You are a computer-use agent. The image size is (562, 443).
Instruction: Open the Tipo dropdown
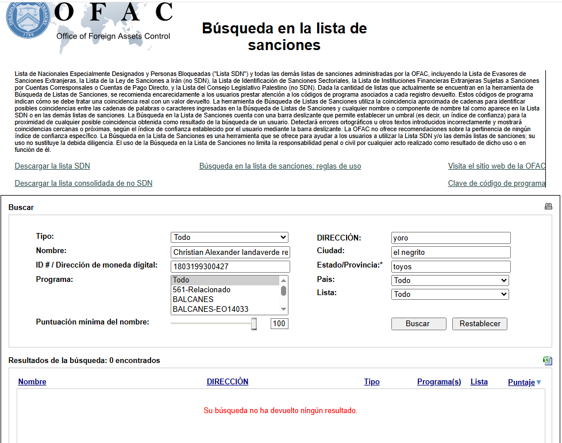229,237
